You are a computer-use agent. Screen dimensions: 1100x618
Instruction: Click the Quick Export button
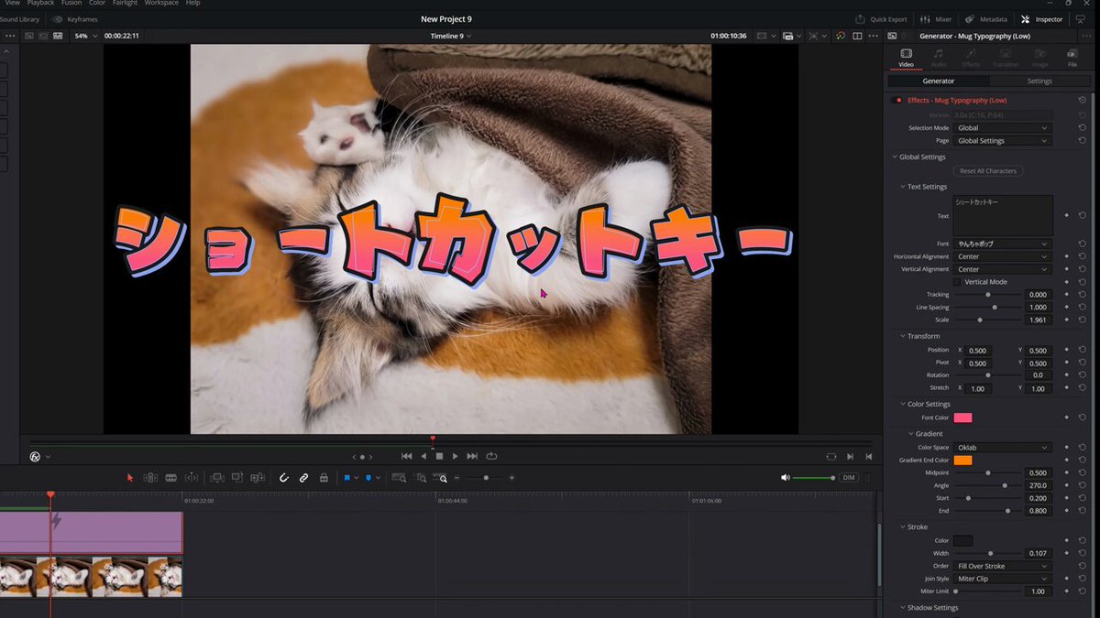(881, 19)
